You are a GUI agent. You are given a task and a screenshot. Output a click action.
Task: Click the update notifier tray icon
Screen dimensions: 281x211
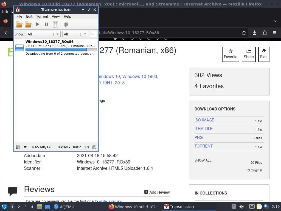click(266, 206)
